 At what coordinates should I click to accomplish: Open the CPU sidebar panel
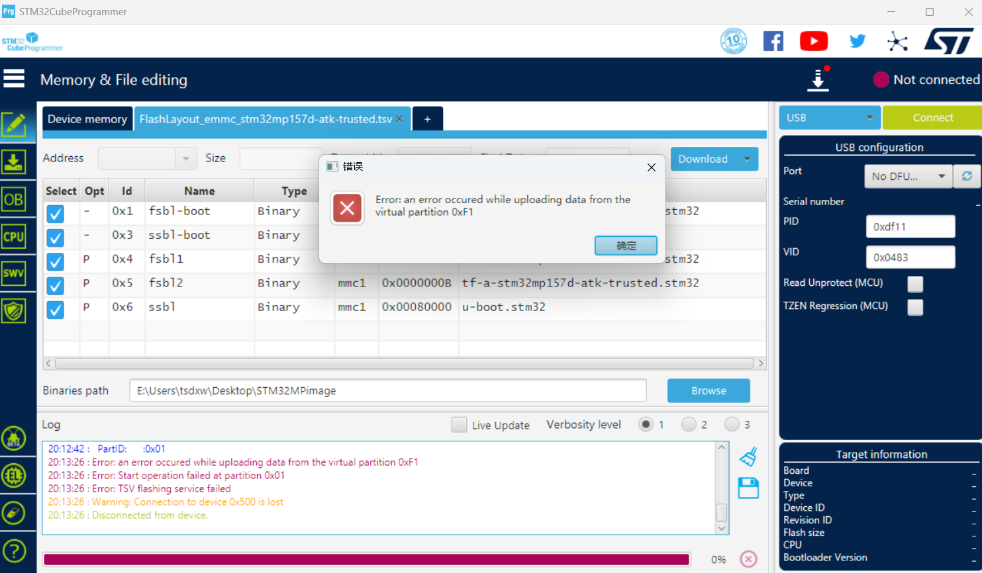(x=14, y=236)
